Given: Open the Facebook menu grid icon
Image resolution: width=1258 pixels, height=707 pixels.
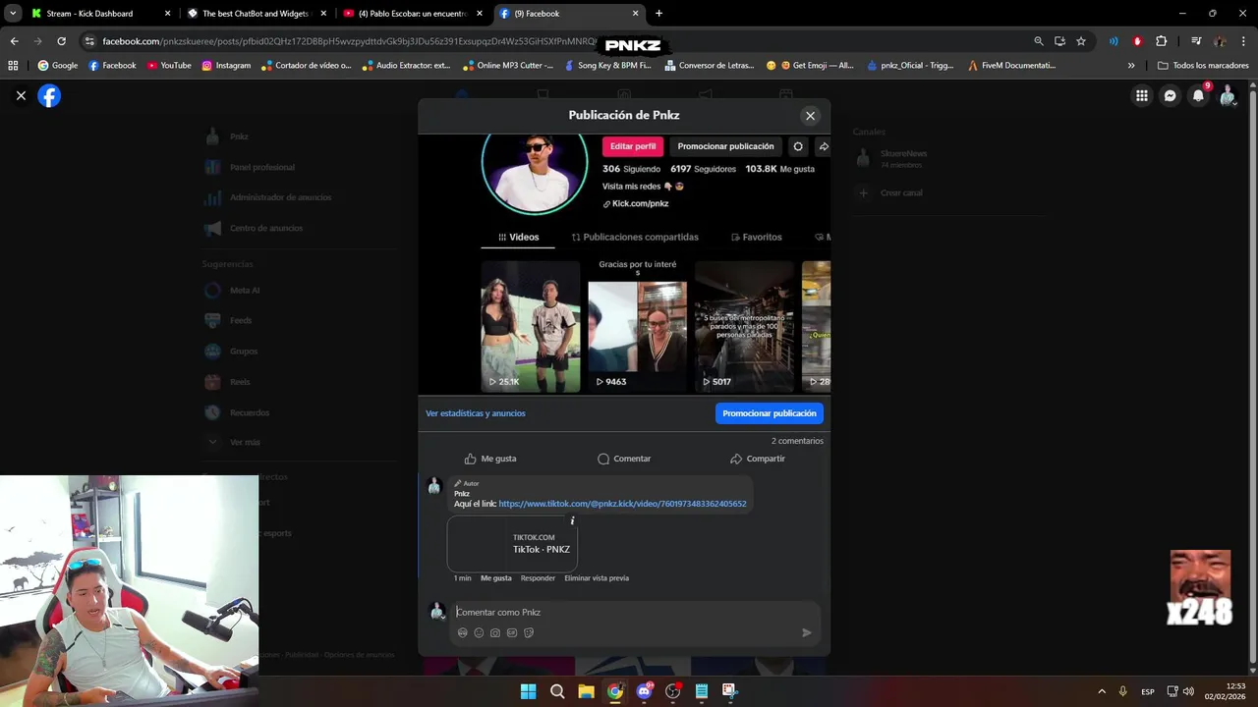Looking at the screenshot, I should 1141,95.
